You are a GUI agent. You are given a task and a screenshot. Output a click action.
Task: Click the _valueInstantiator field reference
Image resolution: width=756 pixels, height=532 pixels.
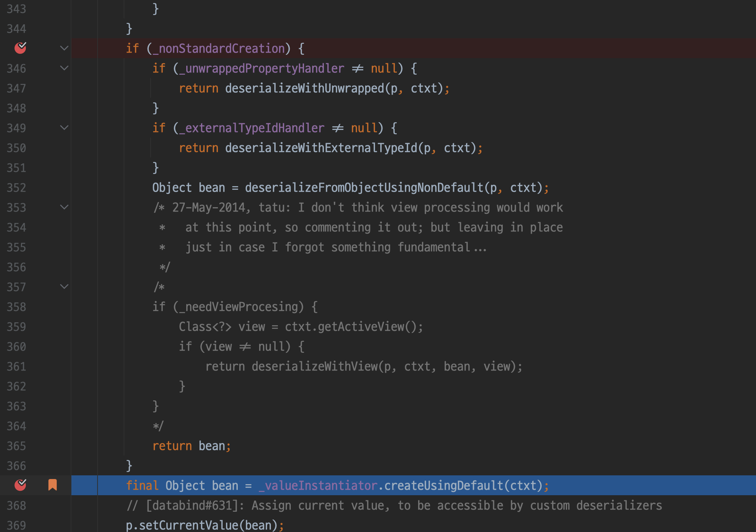[318, 486]
